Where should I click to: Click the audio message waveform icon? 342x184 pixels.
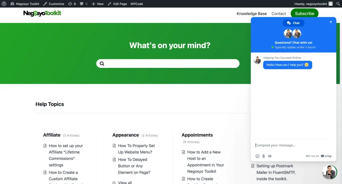(x=270, y=156)
